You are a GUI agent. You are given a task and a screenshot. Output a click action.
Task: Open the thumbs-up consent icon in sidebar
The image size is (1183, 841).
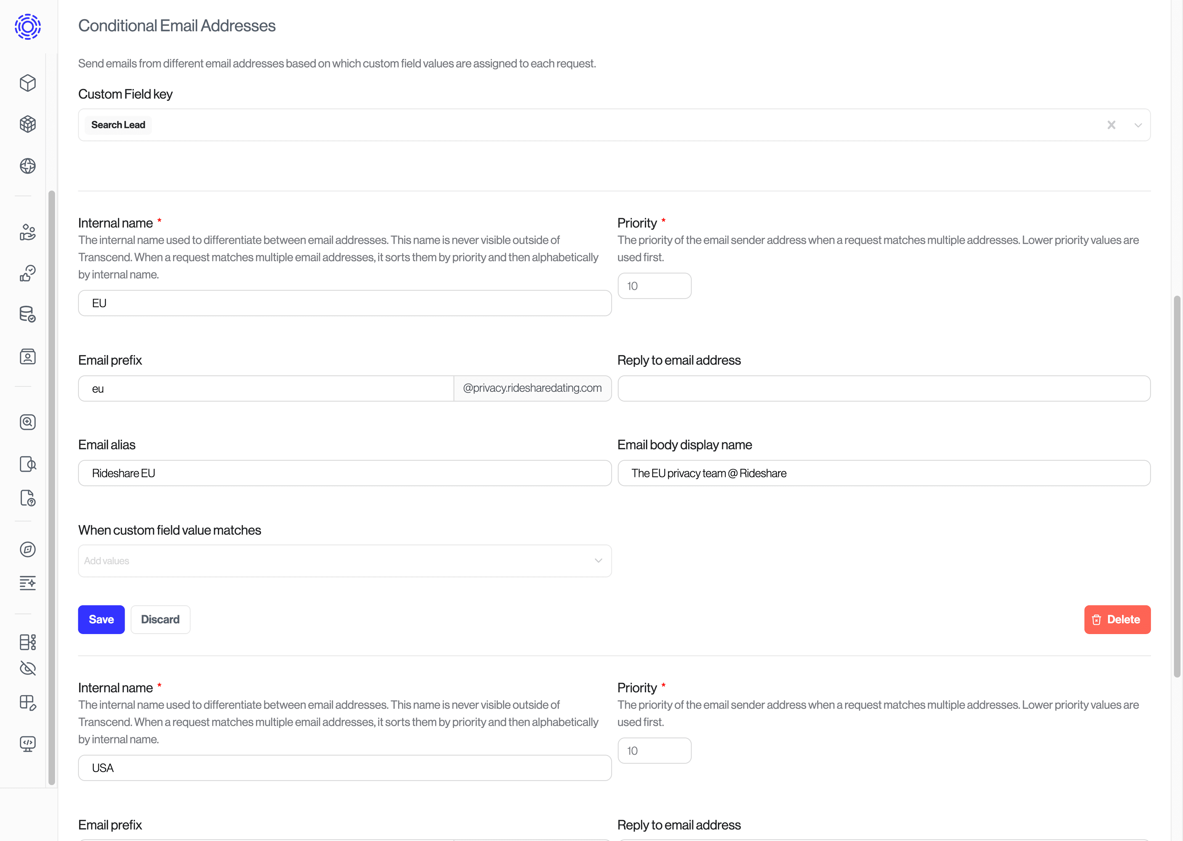point(27,273)
